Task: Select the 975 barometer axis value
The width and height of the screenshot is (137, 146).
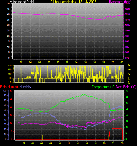Action: (127, 58)
